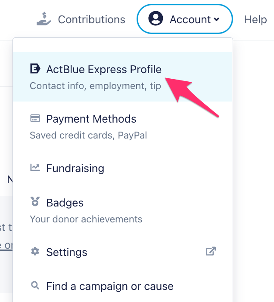Click the Fundraising chart icon
The width and height of the screenshot is (274, 302).
point(35,168)
